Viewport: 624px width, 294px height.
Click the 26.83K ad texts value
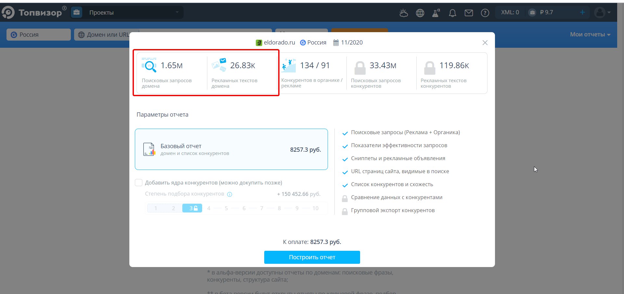(x=243, y=65)
